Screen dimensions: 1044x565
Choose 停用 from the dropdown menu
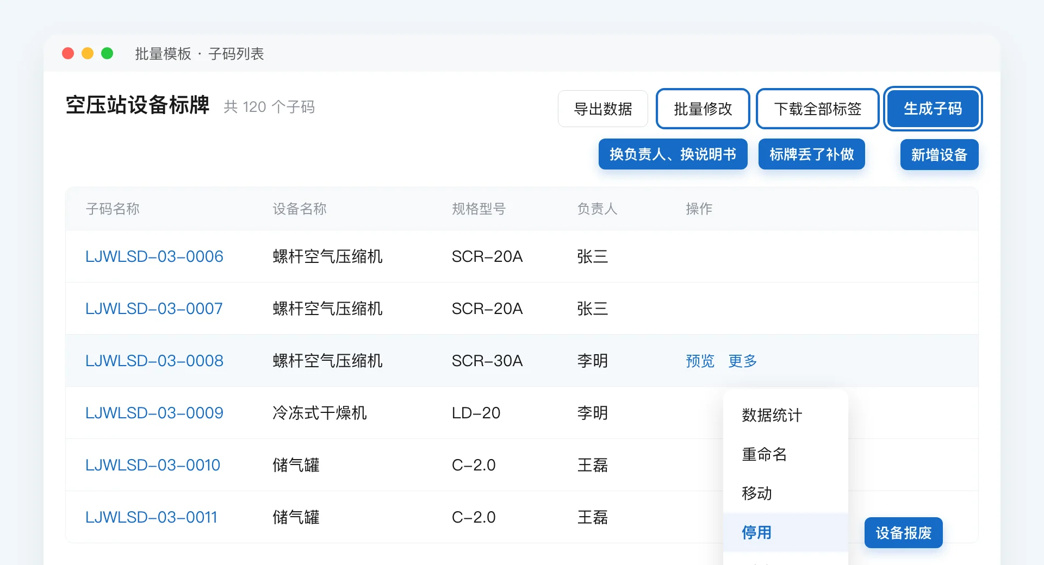pyautogui.click(x=786, y=532)
